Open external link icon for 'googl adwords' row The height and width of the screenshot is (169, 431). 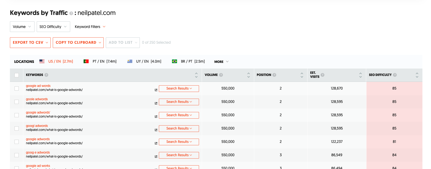pos(156,130)
